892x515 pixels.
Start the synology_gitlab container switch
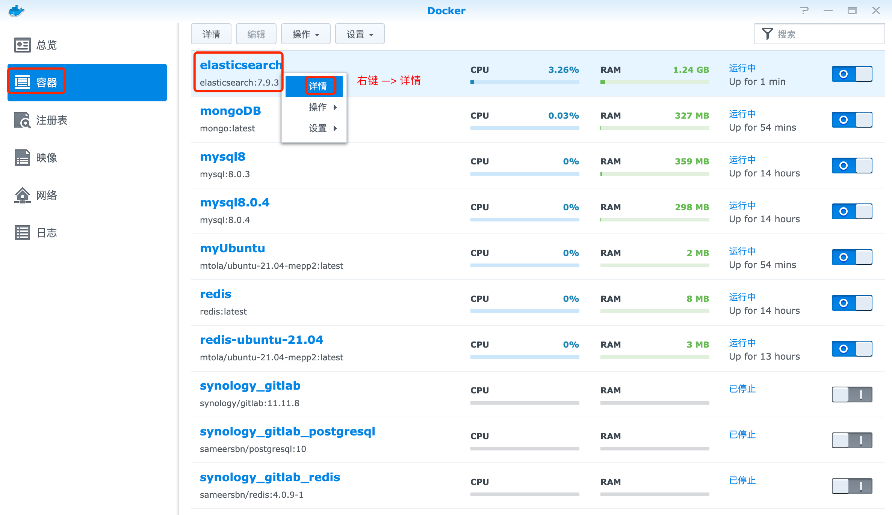click(x=852, y=395)
